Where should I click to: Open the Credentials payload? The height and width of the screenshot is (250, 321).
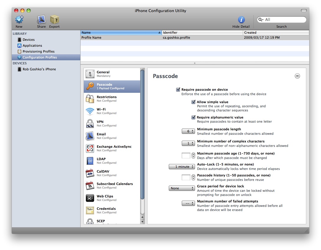(x=112, y=210)
